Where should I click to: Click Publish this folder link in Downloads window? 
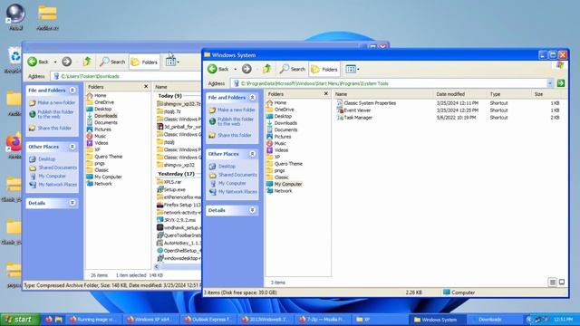point(55,114)
